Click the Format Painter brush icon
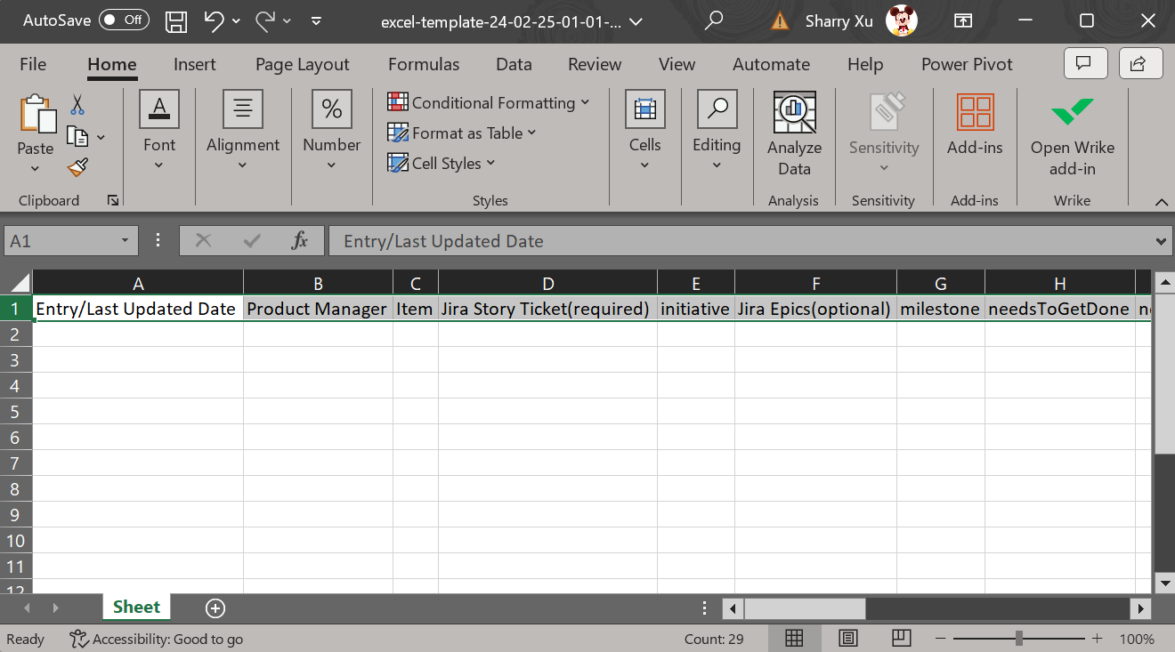 pyautogui.click(x=78, y=166)
